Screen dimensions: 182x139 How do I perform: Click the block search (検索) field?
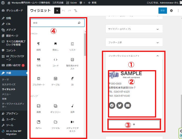pos(55,23)
